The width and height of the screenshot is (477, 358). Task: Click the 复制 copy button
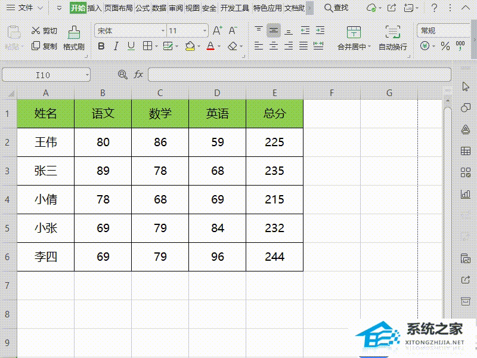(x=36, y=47)
